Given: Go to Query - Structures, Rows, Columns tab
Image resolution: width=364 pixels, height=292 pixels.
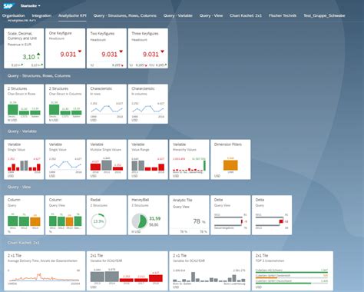Looking at the screenshot, I should coord(124,15).
